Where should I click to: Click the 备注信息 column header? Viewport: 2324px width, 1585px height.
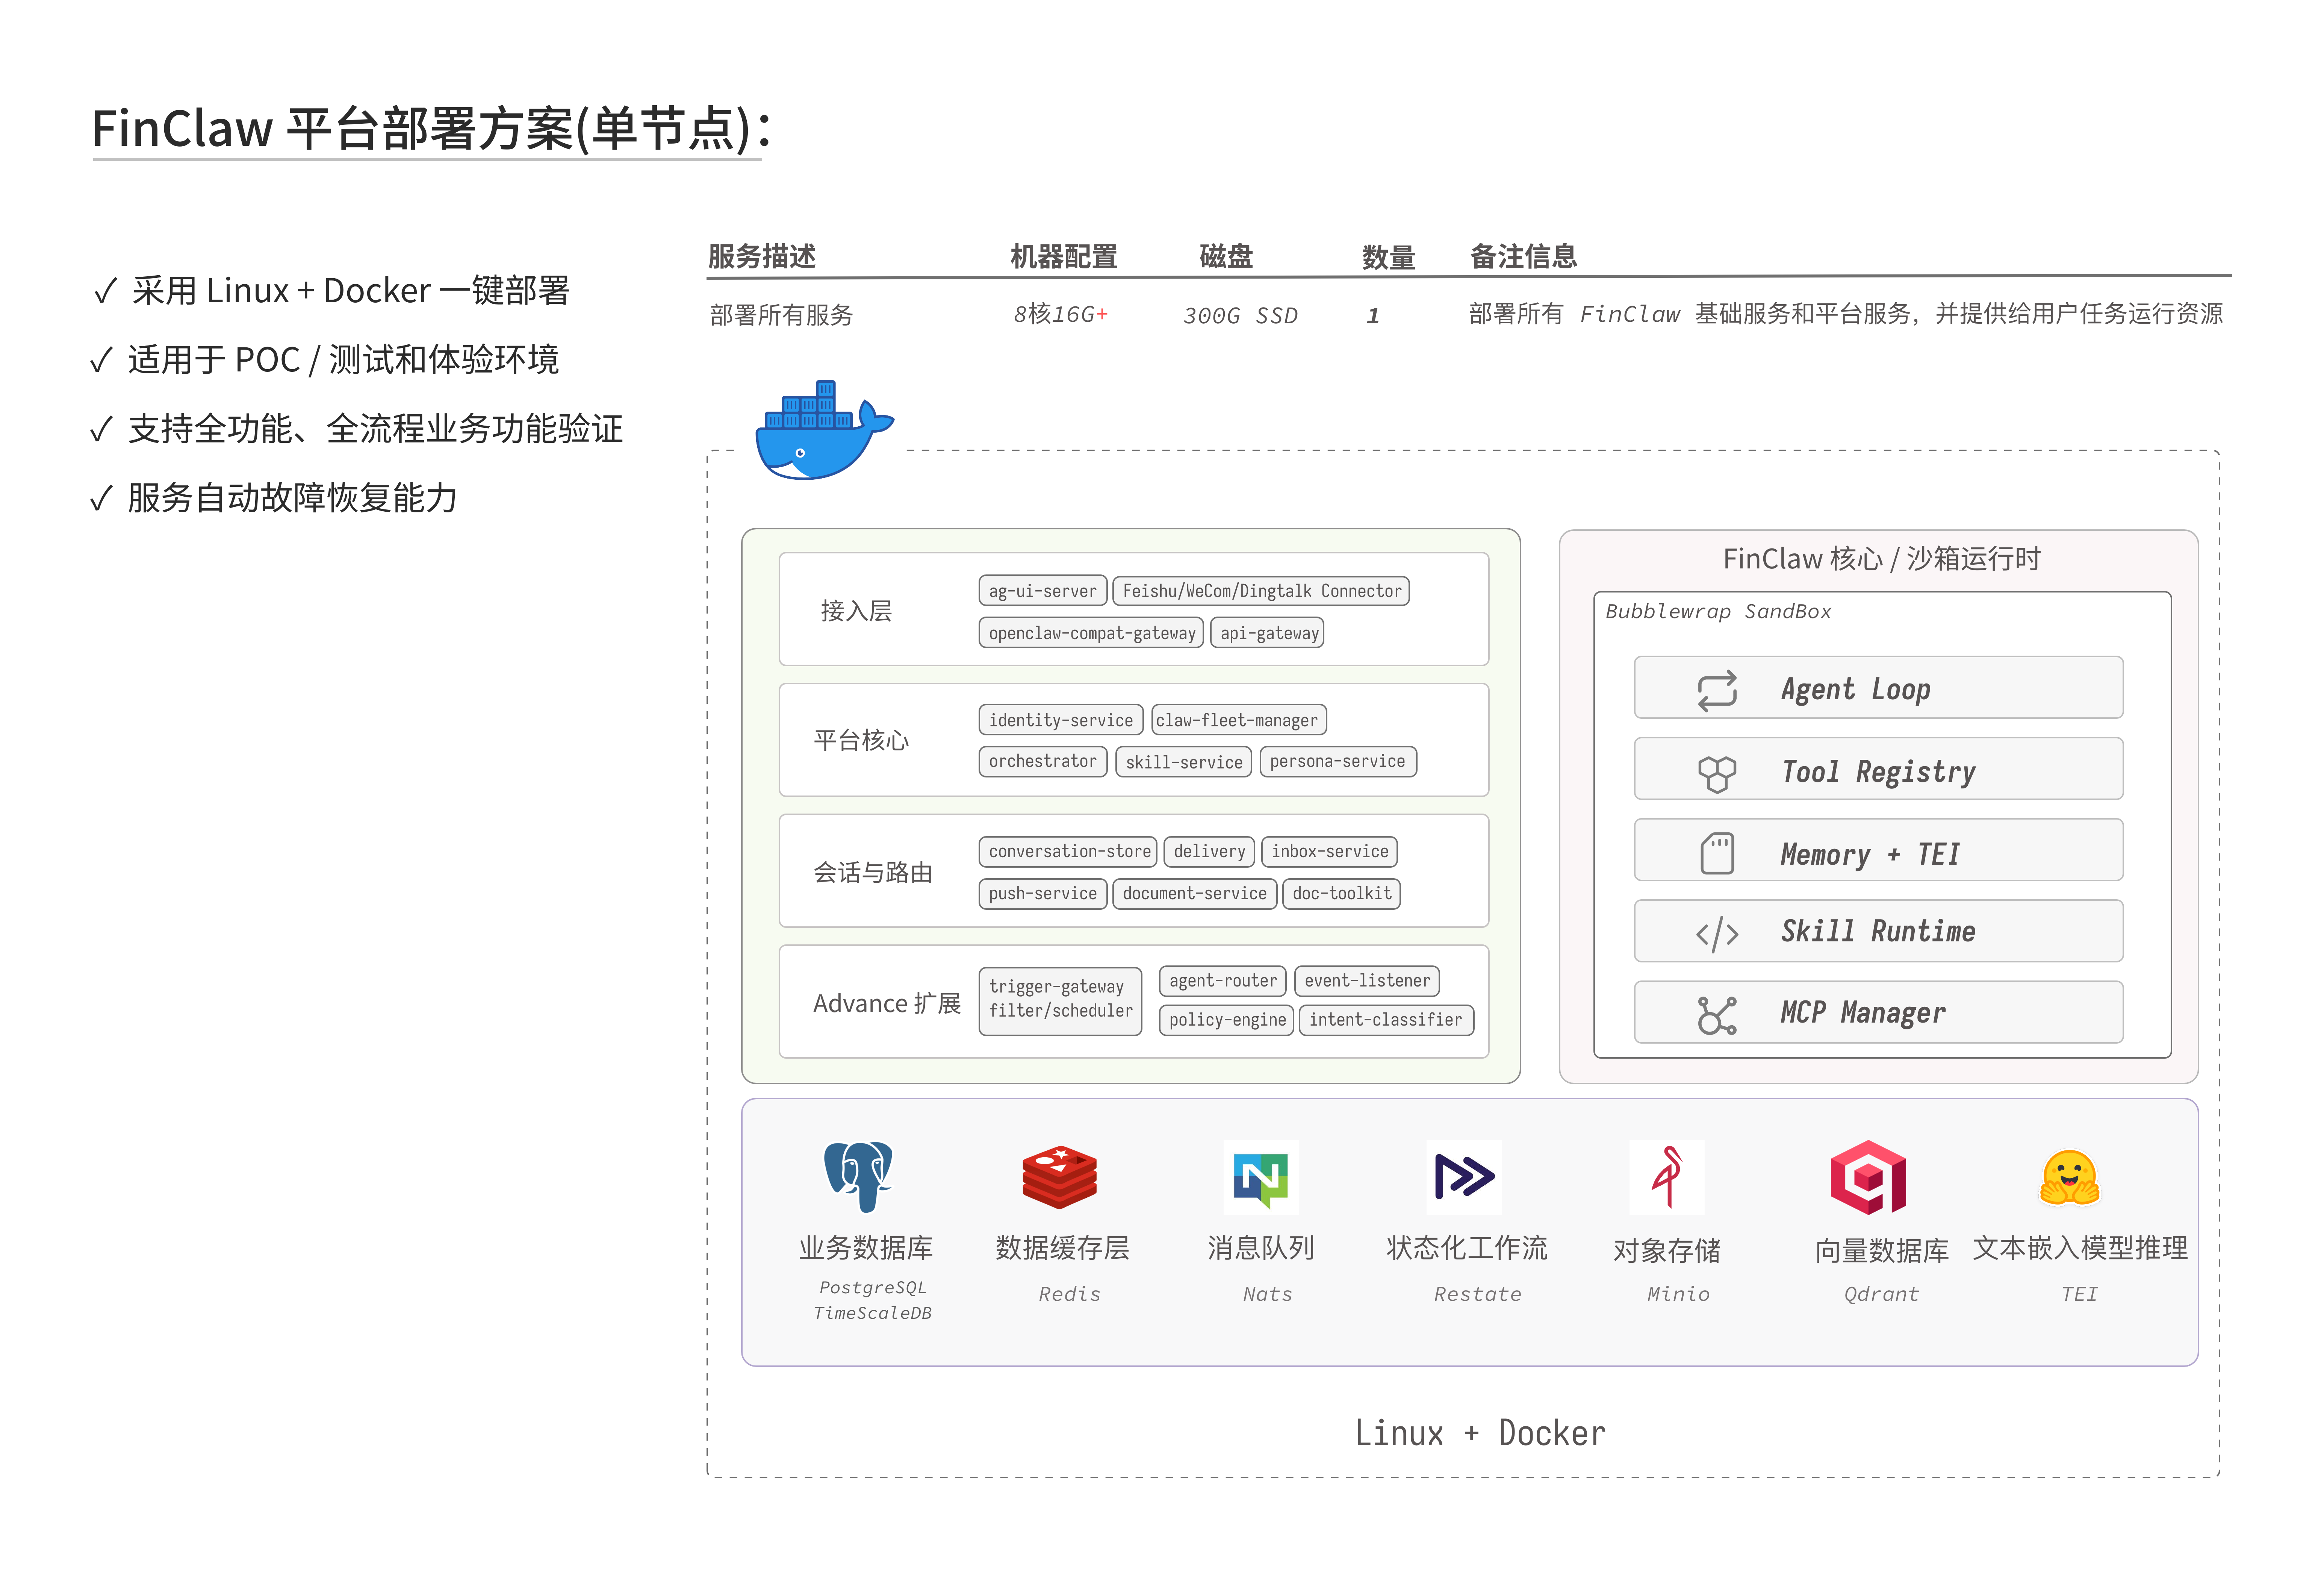click(1523, 256)
